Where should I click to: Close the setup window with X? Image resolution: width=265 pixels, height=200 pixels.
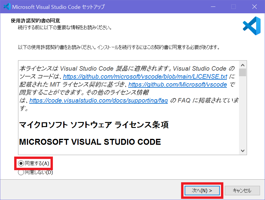(x=254, y=6)
